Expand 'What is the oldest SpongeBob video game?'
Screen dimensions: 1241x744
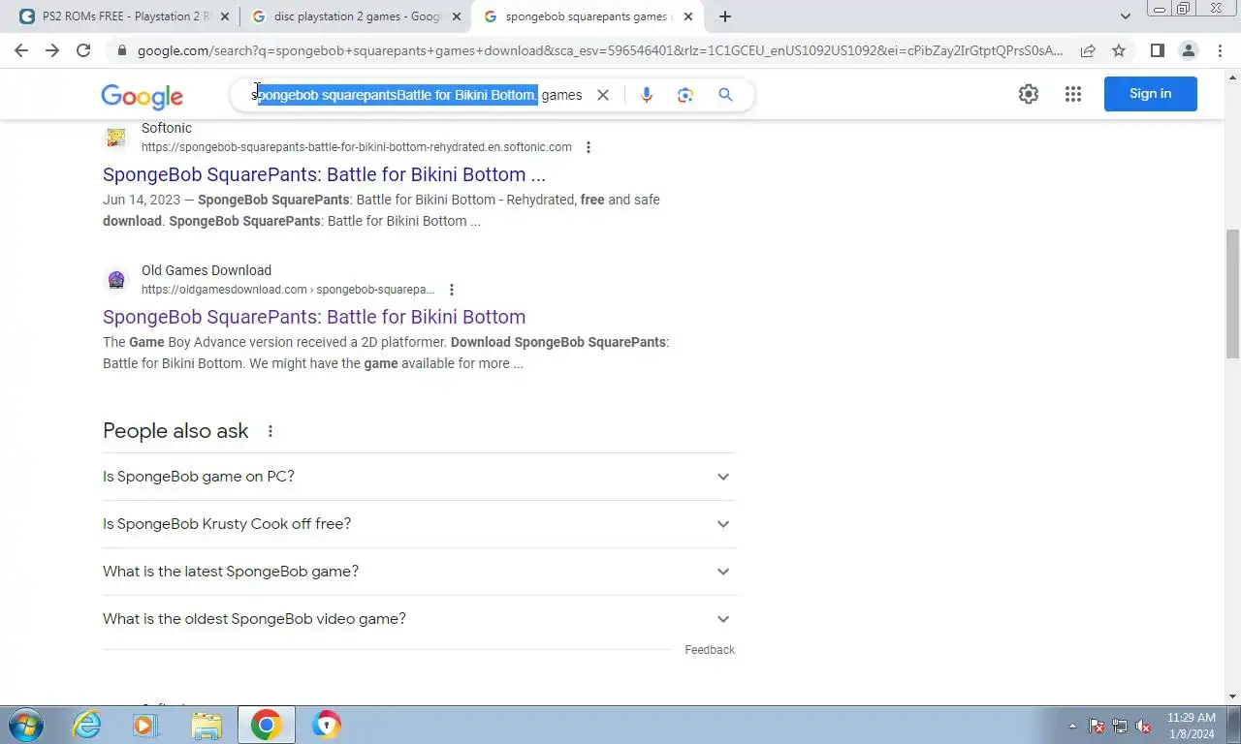tap(419, 619)
